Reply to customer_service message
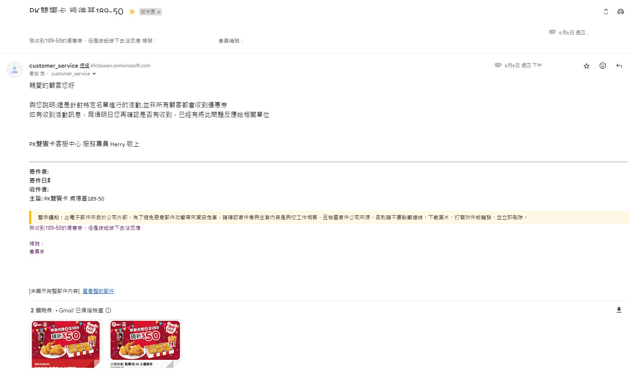This screenshot has width=630, height=376. (x=619, y=66)
